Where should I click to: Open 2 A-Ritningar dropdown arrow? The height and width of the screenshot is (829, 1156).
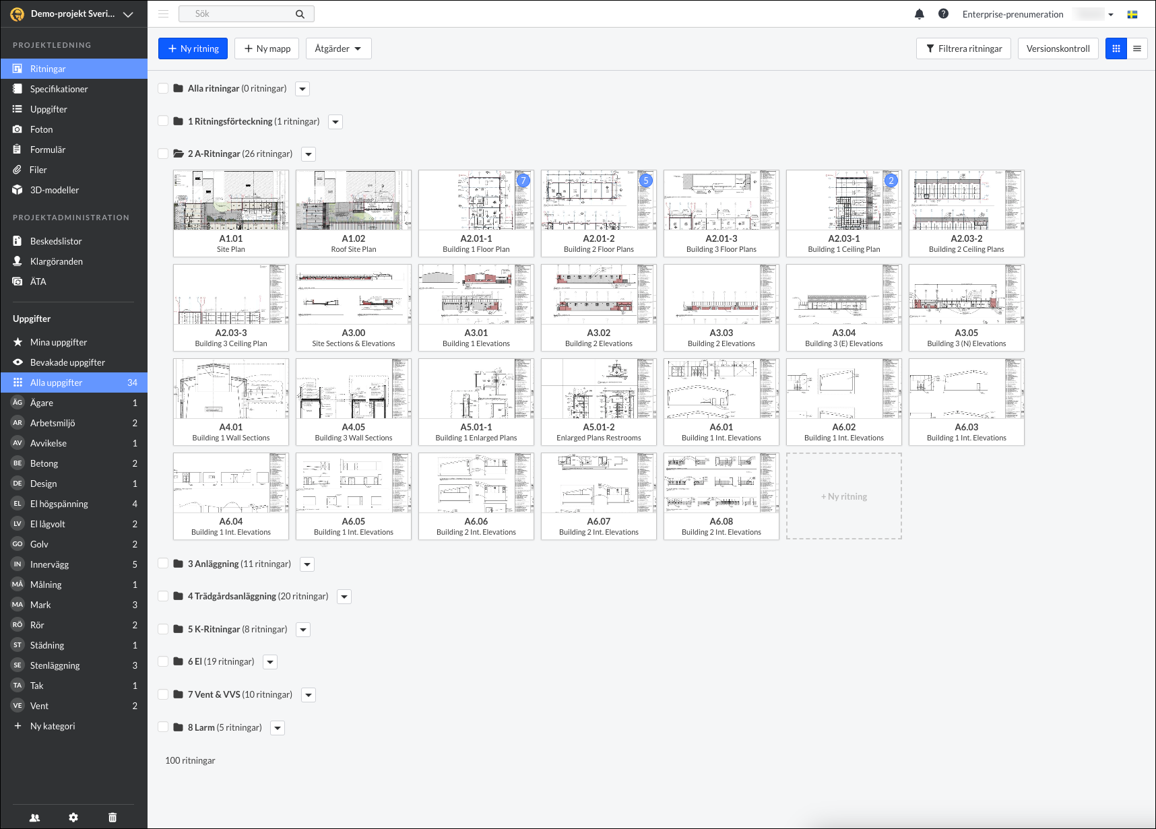309,154
